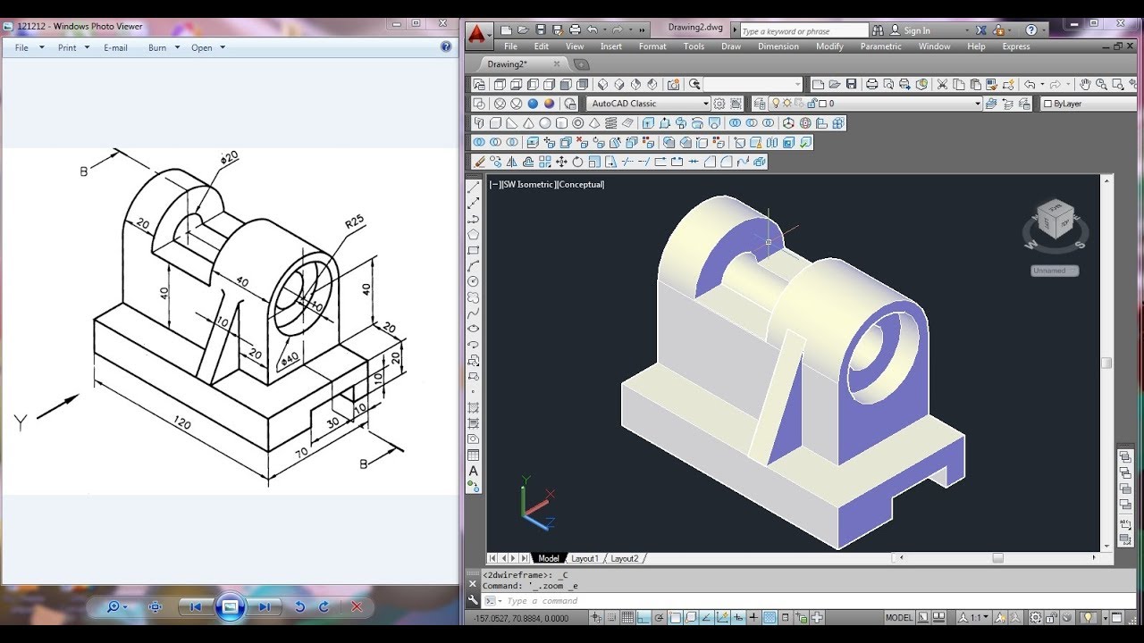Expand the Print dropdown in Photo Viewer
1144x643 pixels.
pyautogui.click(x=87, y=47)
